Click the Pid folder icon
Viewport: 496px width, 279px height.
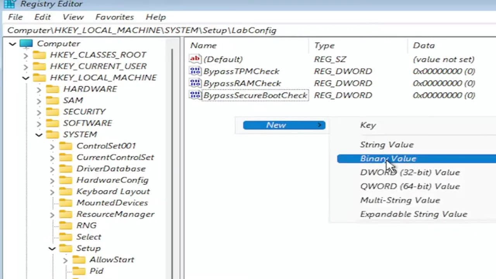pos(79,271)
